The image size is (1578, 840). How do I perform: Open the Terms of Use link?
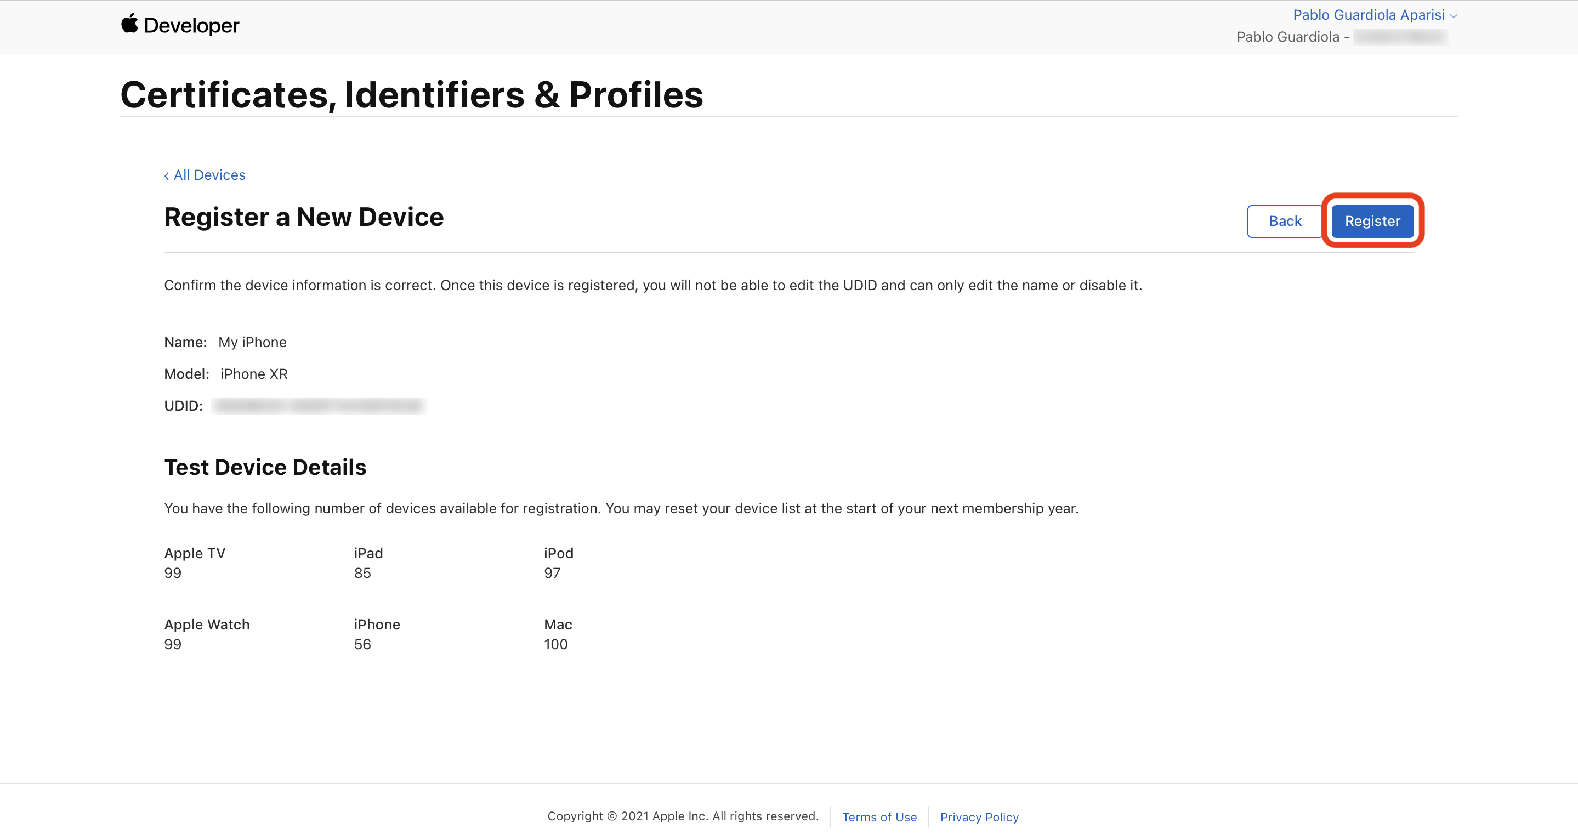(x=879, y=817)
